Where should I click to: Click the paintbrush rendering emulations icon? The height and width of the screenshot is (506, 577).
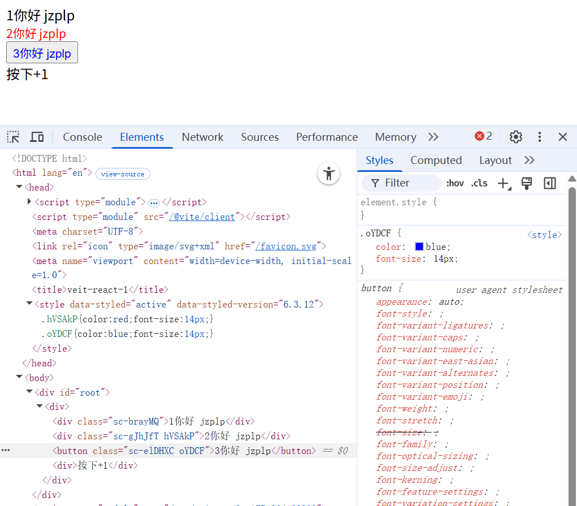(x=527, y=183)
